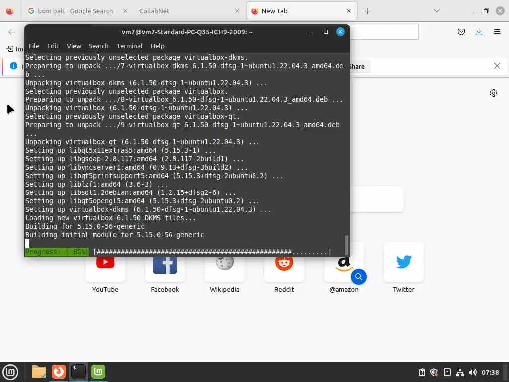Open the terminal View menu

click(74, 46)
